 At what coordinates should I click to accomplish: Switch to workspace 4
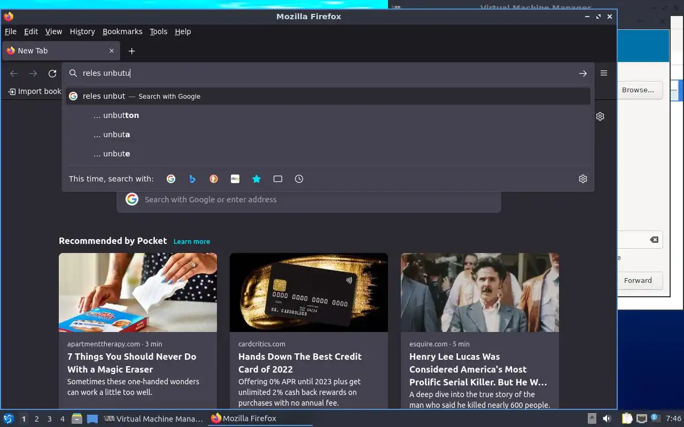[x=62, y=419]
